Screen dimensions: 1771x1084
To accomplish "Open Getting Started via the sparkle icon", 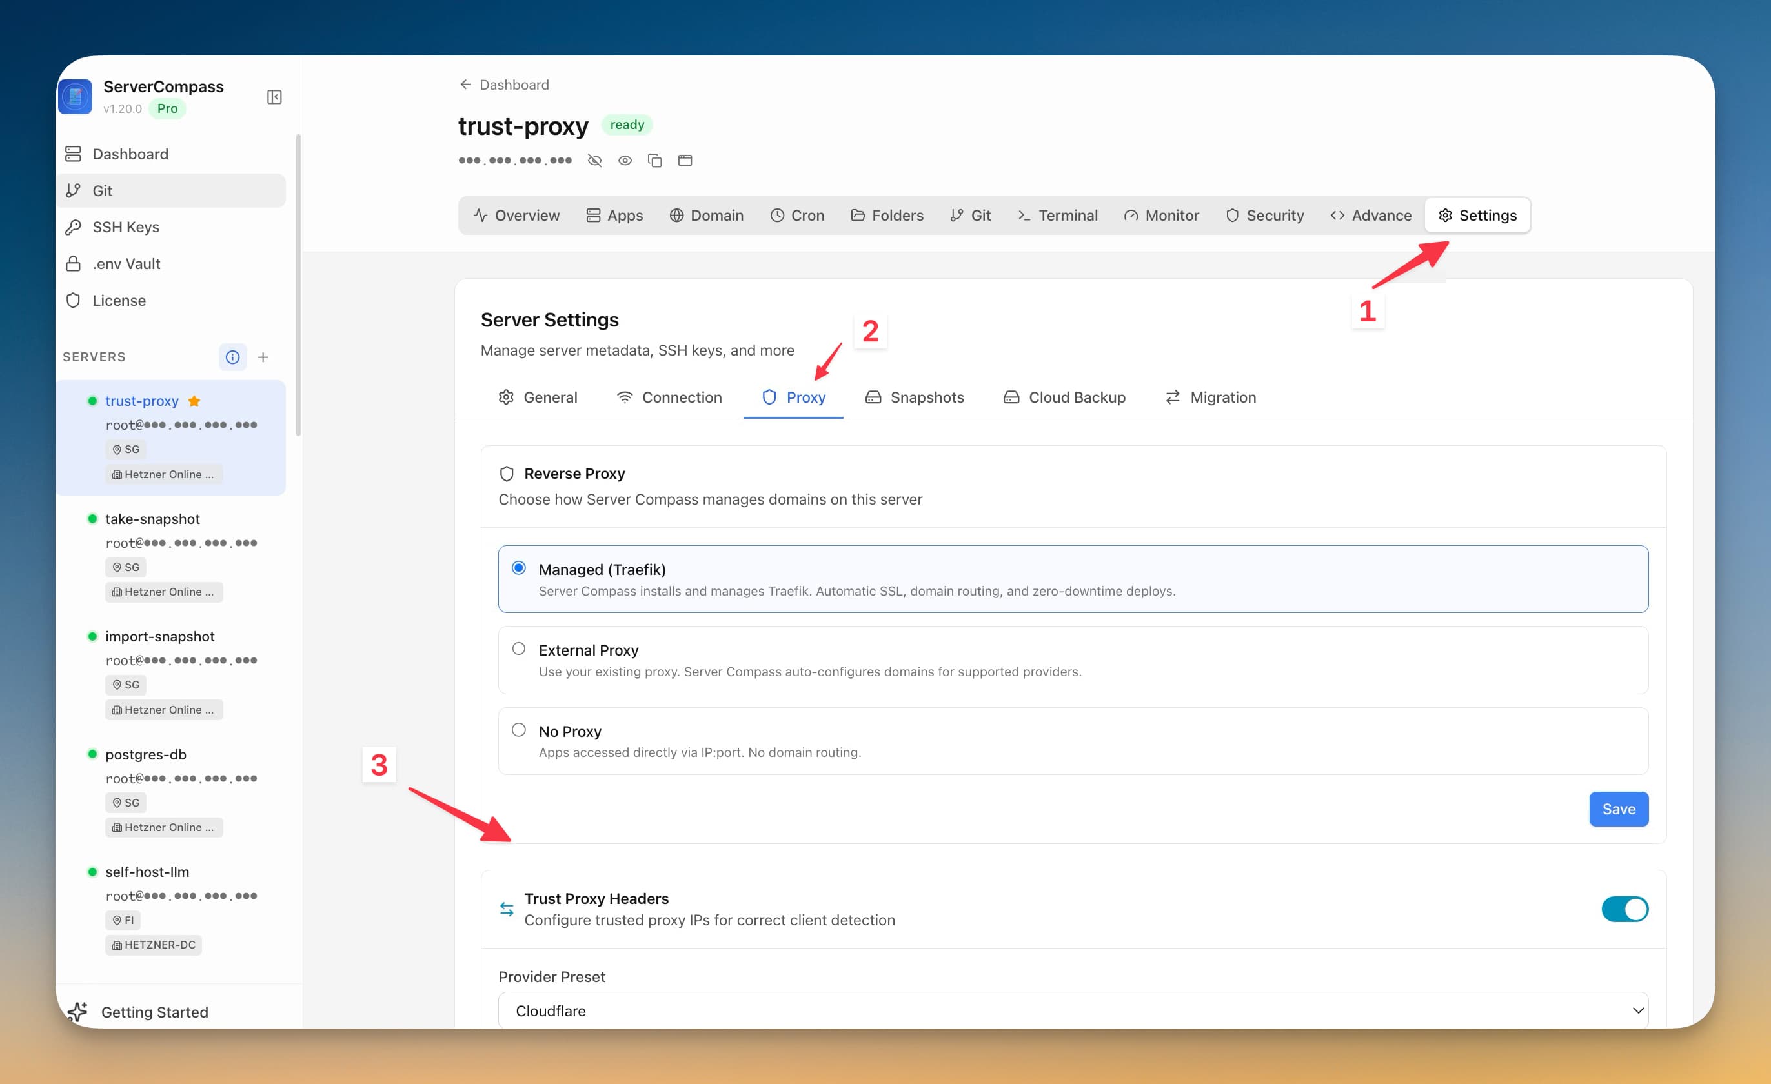I will [77, 1012].
